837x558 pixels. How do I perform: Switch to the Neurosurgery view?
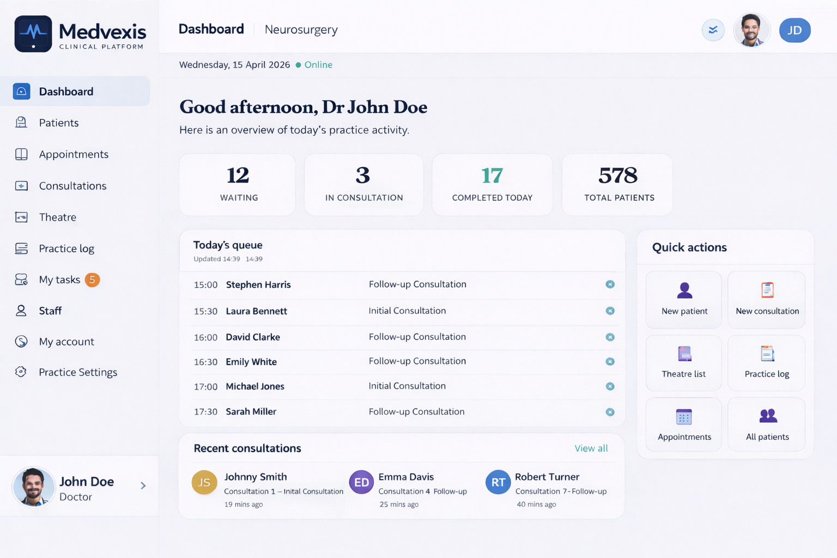pos(301,30)
